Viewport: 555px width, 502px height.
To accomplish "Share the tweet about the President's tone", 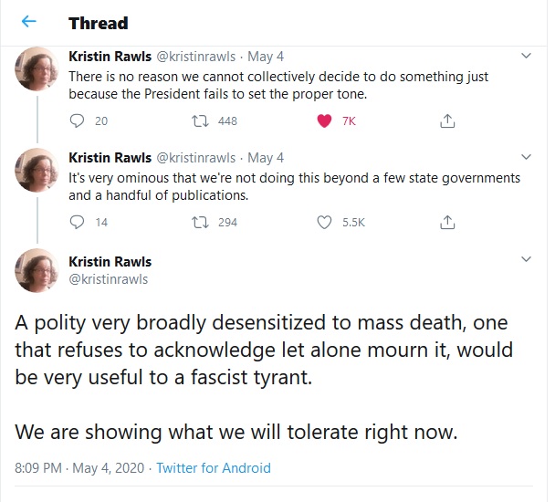I will [x=447, y=120].
